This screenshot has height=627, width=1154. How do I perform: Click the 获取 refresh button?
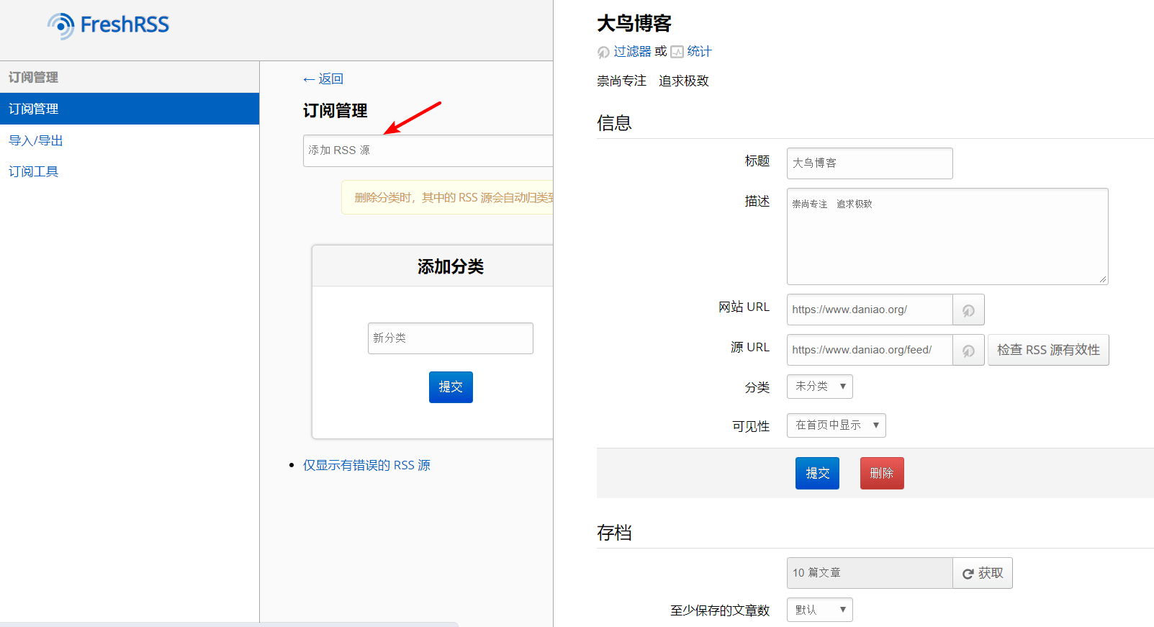pyautogui.click(x=983, y=573)
